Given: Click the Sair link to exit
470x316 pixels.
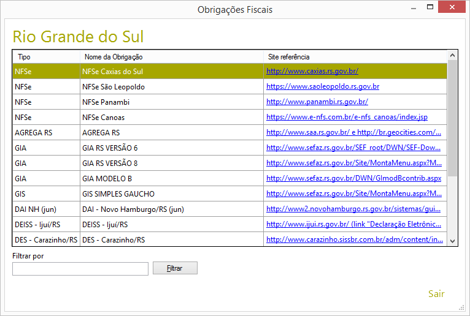Looking at the screenshot, I should pos(436,294).
